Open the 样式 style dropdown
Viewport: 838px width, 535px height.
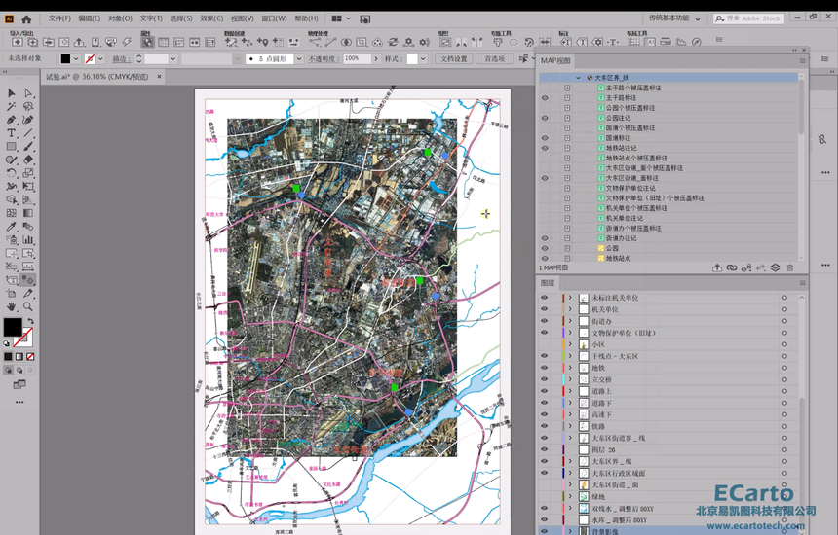pyautogui.click(x=423, y=59)
